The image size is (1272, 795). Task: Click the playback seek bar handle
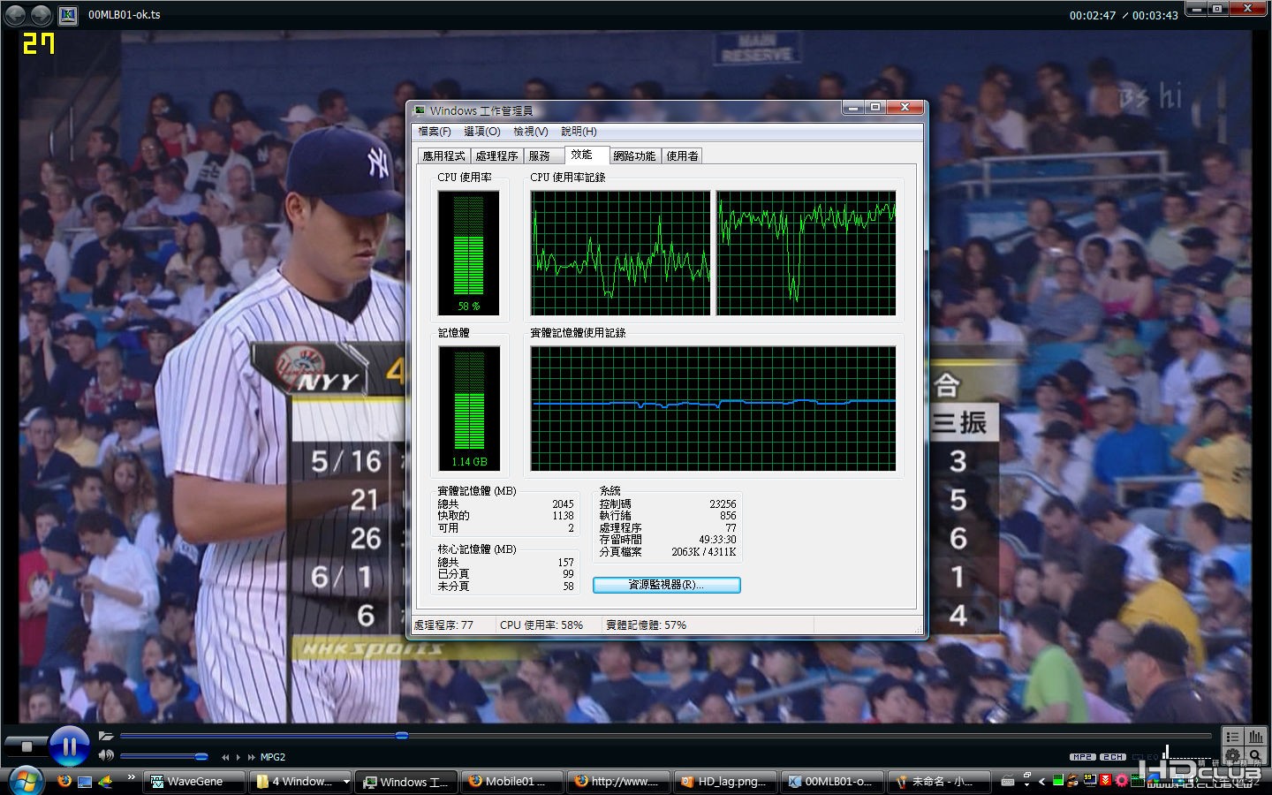[402, 735]
